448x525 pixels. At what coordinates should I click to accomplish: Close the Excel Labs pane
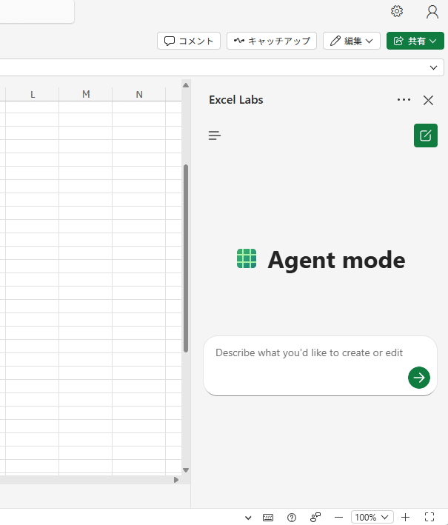428,100
